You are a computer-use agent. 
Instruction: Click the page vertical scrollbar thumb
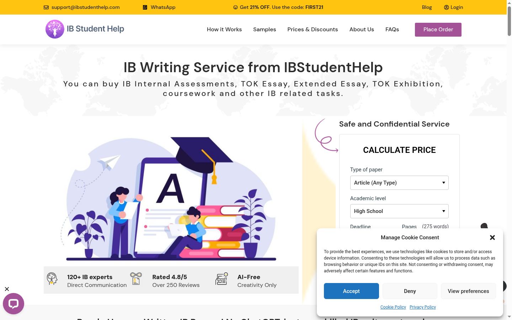click(x=509, y=21)
